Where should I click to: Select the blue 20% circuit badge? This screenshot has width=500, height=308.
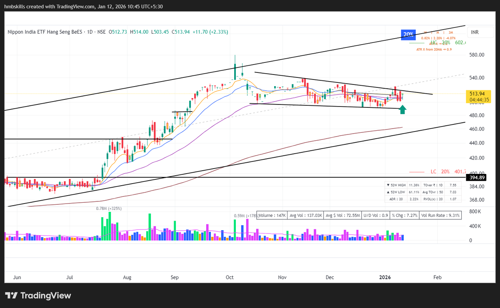click(x=408, y=35)
